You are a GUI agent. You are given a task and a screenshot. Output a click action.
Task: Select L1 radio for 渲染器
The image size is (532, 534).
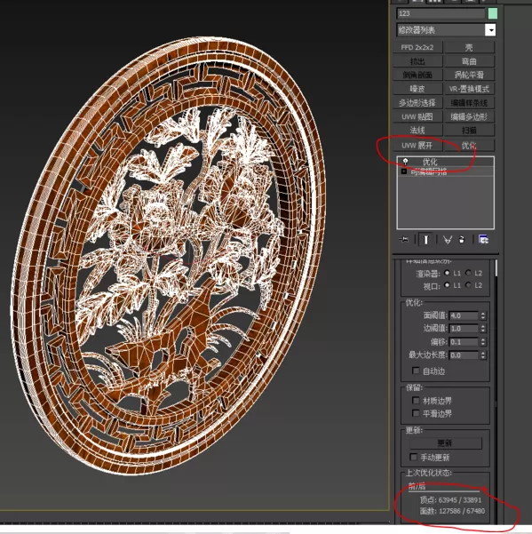tap(447, 273)
